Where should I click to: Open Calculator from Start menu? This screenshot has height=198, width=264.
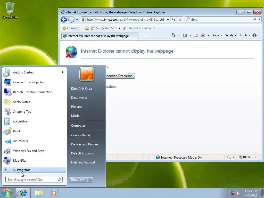pos(35,121)
